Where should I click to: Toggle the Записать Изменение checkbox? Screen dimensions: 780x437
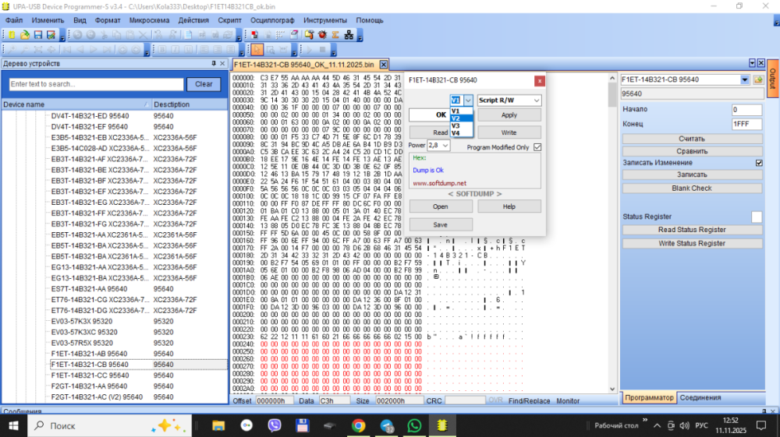point(759,163)
